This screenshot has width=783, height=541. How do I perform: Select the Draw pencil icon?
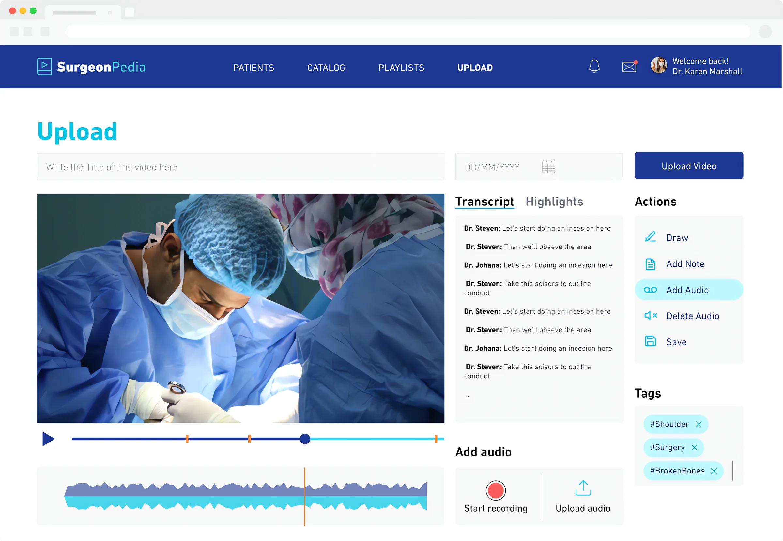(x=650, y=237)
